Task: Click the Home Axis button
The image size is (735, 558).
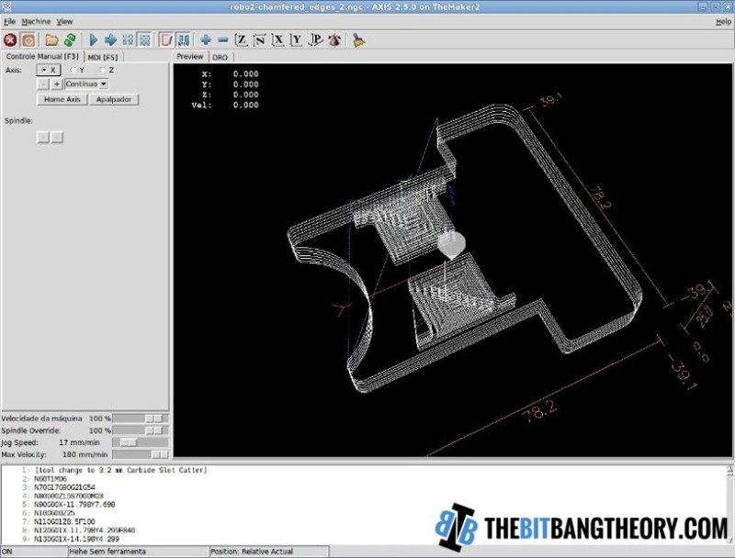Action: pos(62,99)
